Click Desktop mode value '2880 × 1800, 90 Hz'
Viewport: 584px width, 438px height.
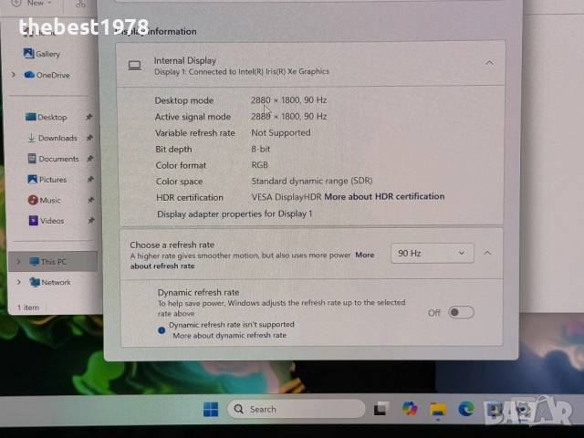tap(288, 100)
